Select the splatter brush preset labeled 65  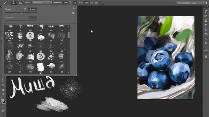40,36
